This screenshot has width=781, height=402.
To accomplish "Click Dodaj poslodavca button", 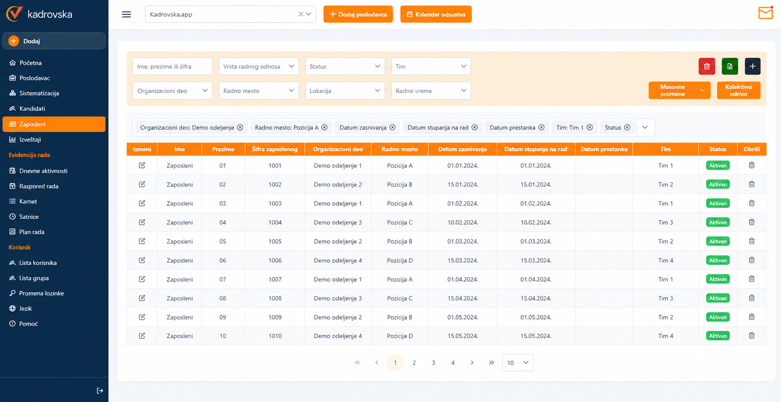I will click(358, 14).
